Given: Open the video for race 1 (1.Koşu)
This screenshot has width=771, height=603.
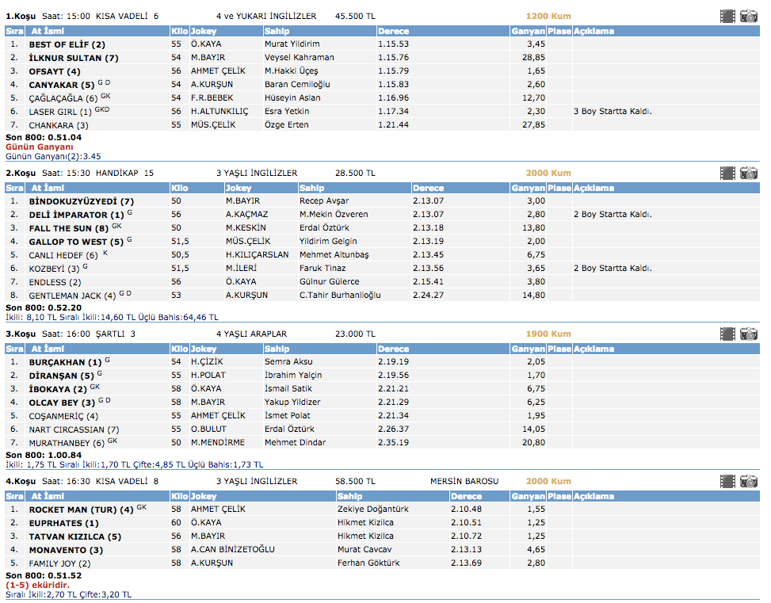Looking at the screenshot, I should (727, 16).
